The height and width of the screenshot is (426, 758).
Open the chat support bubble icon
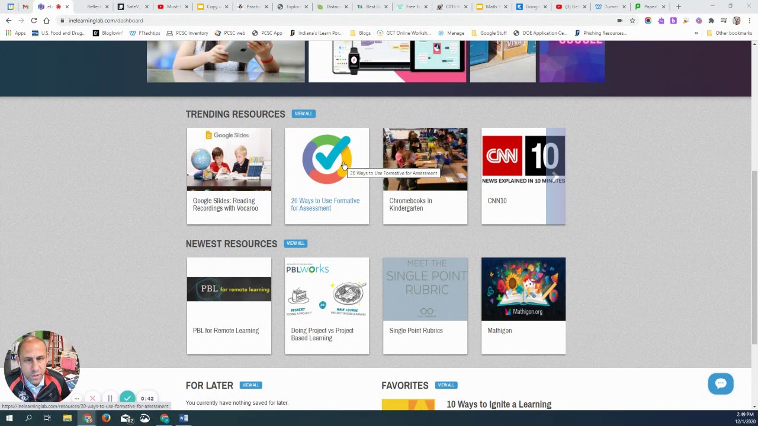pyautogui.click(x=721, y=383)
